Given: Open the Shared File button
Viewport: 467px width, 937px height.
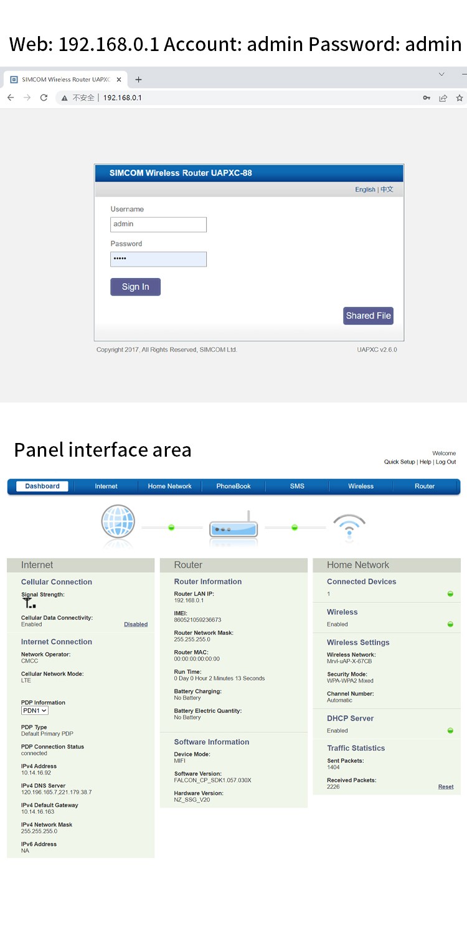Looking at the screenshot, I should coord(368,315).
